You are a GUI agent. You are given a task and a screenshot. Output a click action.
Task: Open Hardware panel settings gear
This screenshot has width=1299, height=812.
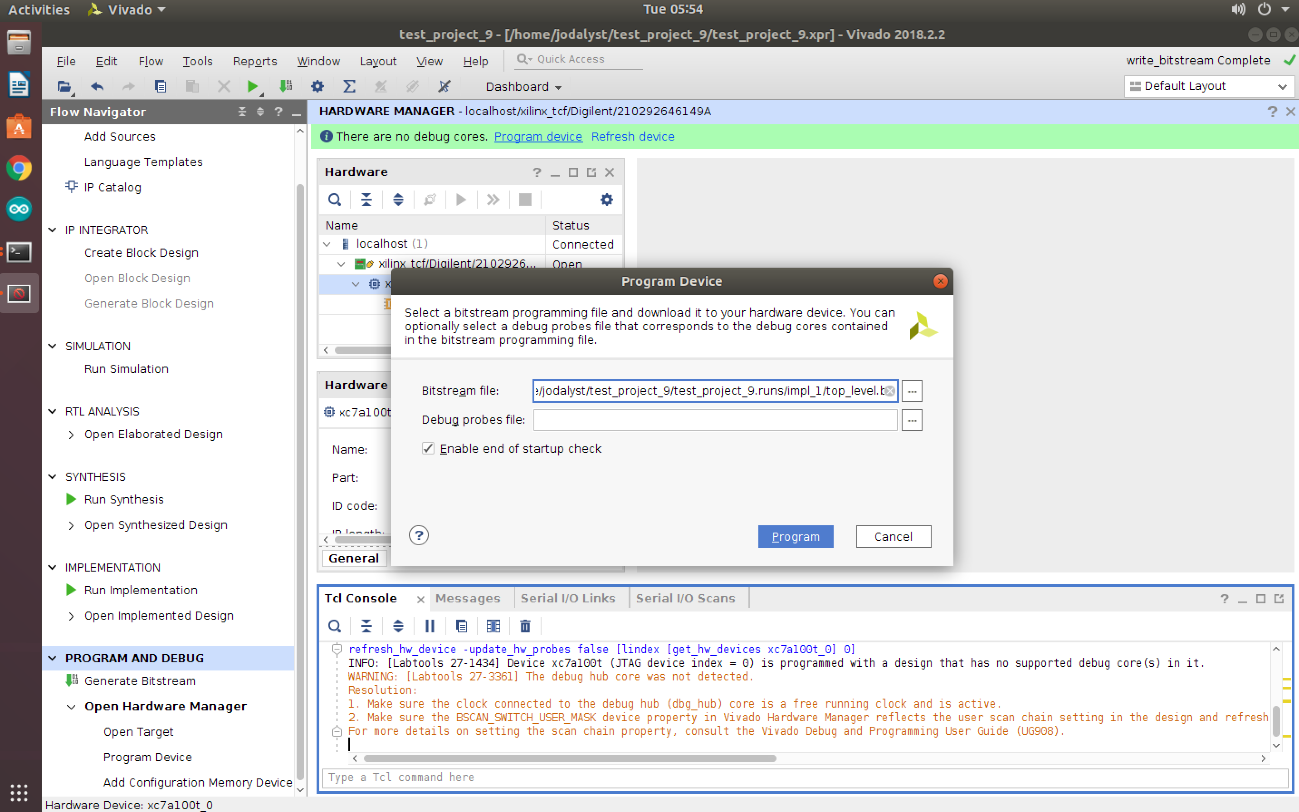[x=606, y=200]
